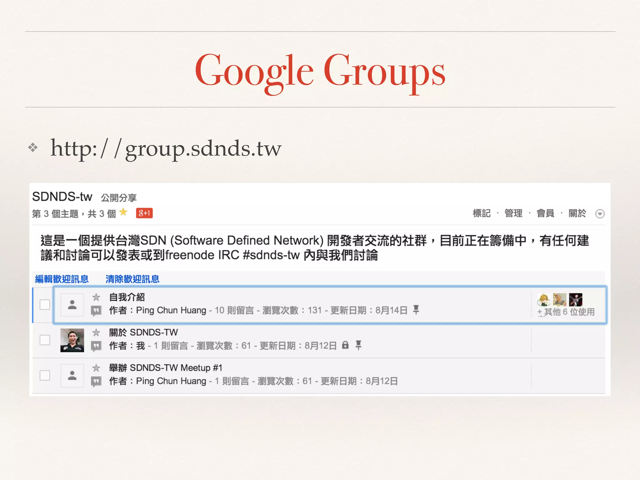Open the 關於 menu

click(577, 213)
